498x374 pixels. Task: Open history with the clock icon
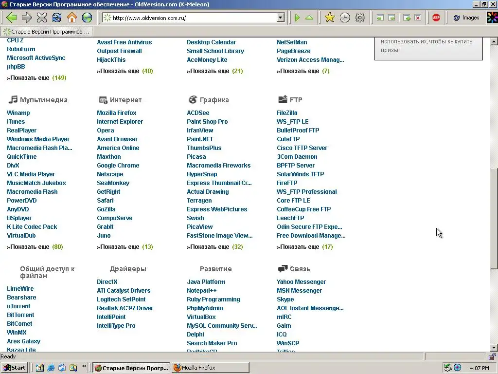click(x=345, y=18)
